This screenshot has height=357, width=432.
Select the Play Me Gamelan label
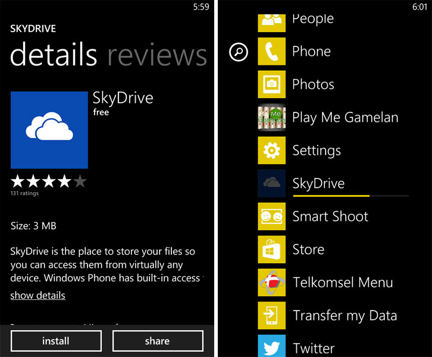coord(346,118)
